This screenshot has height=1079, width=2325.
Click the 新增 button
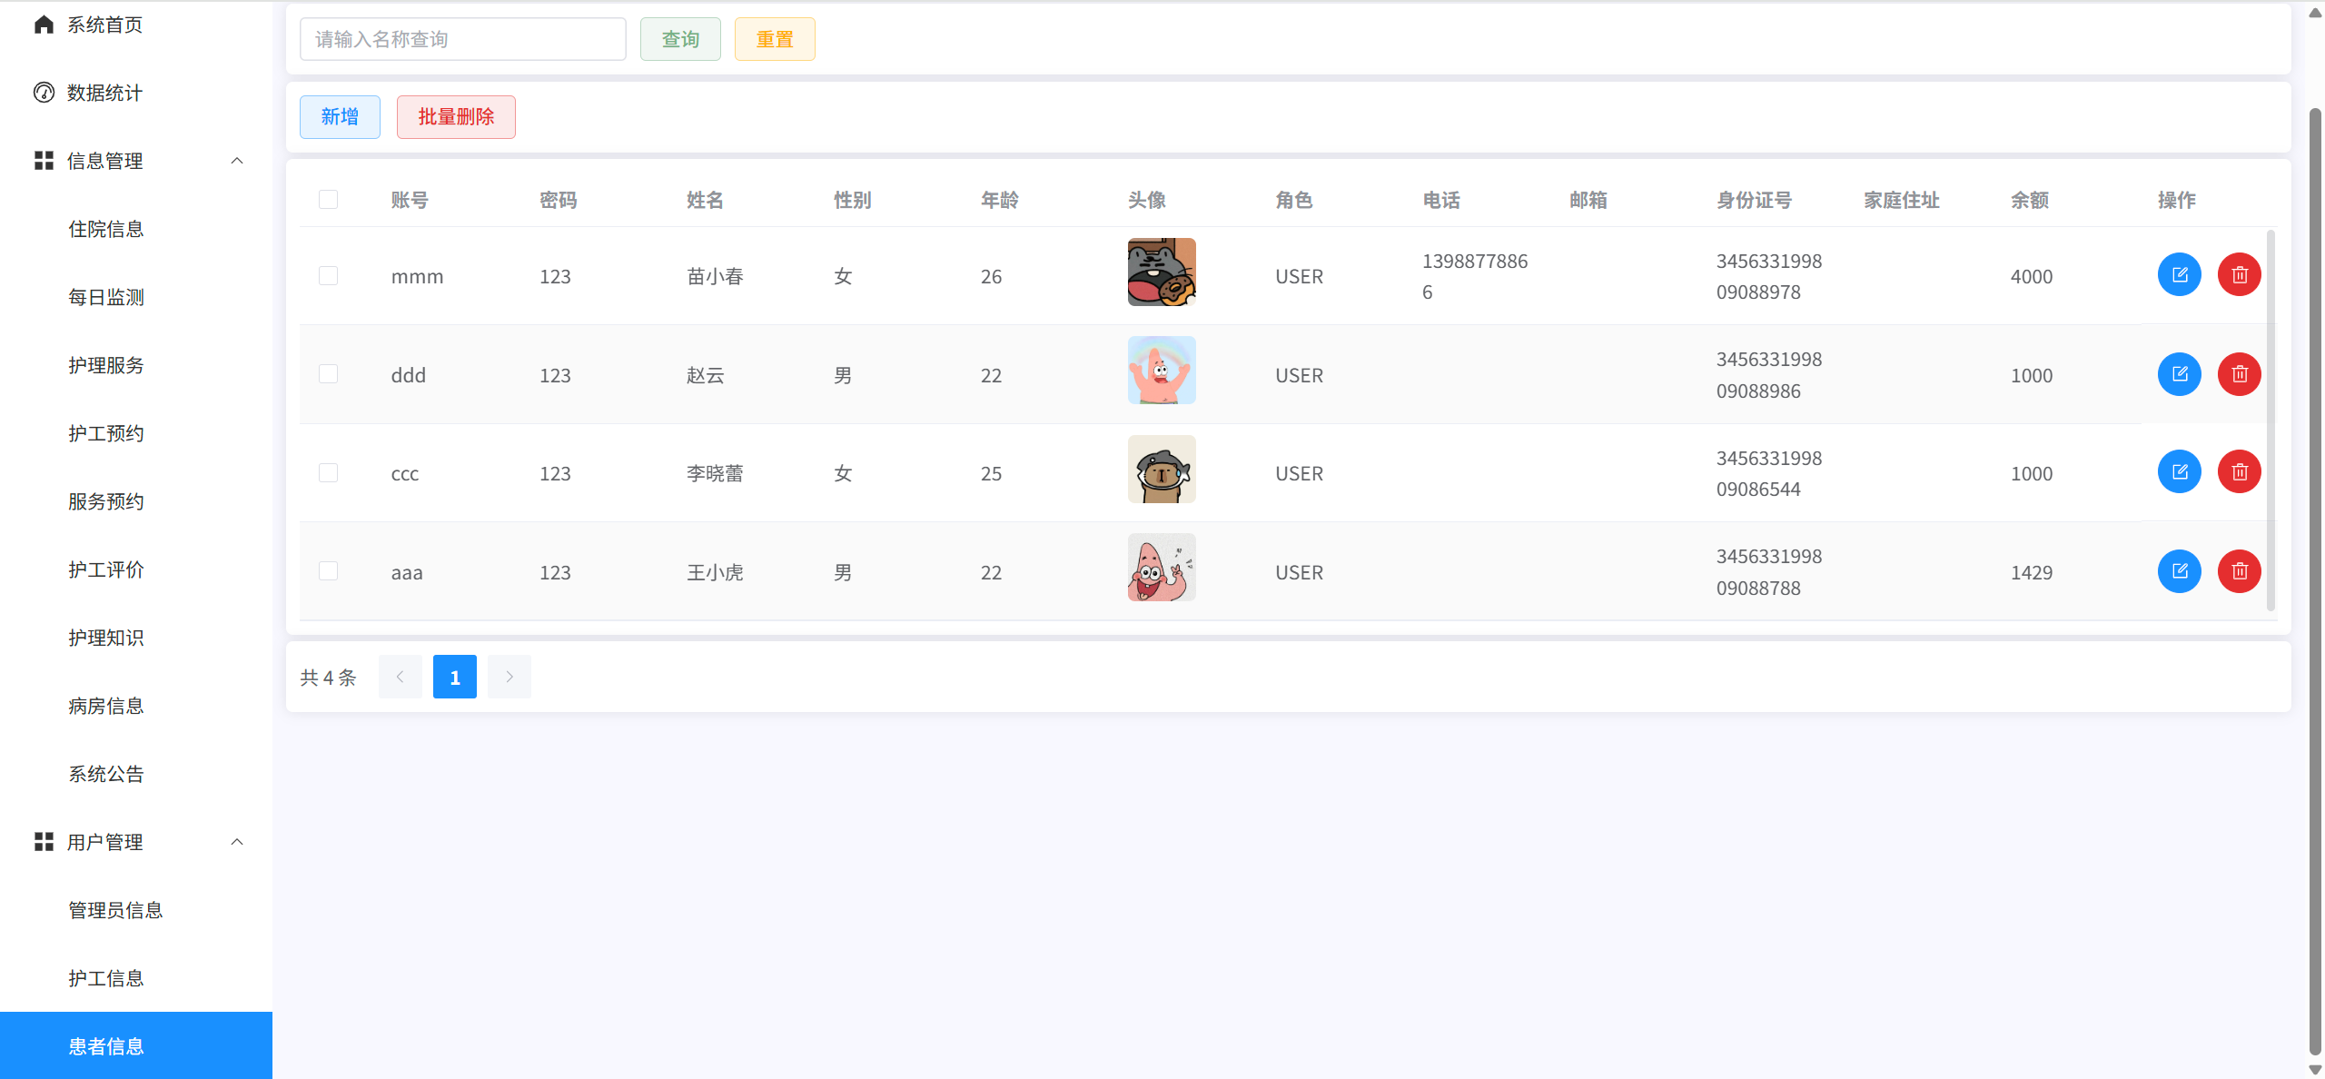coord(340,116)
